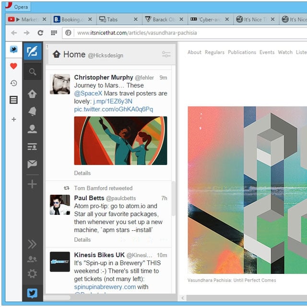Open the Mars travel poster image

click(x=120, y=141)
